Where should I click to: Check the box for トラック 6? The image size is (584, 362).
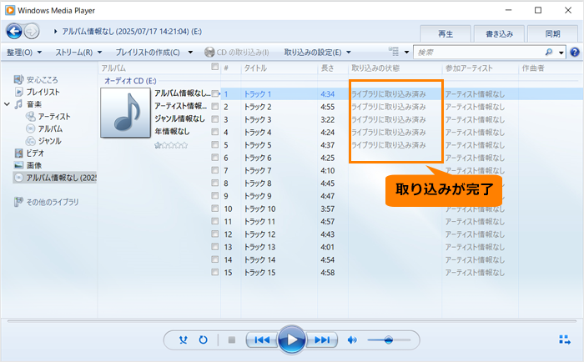point(215,158)
